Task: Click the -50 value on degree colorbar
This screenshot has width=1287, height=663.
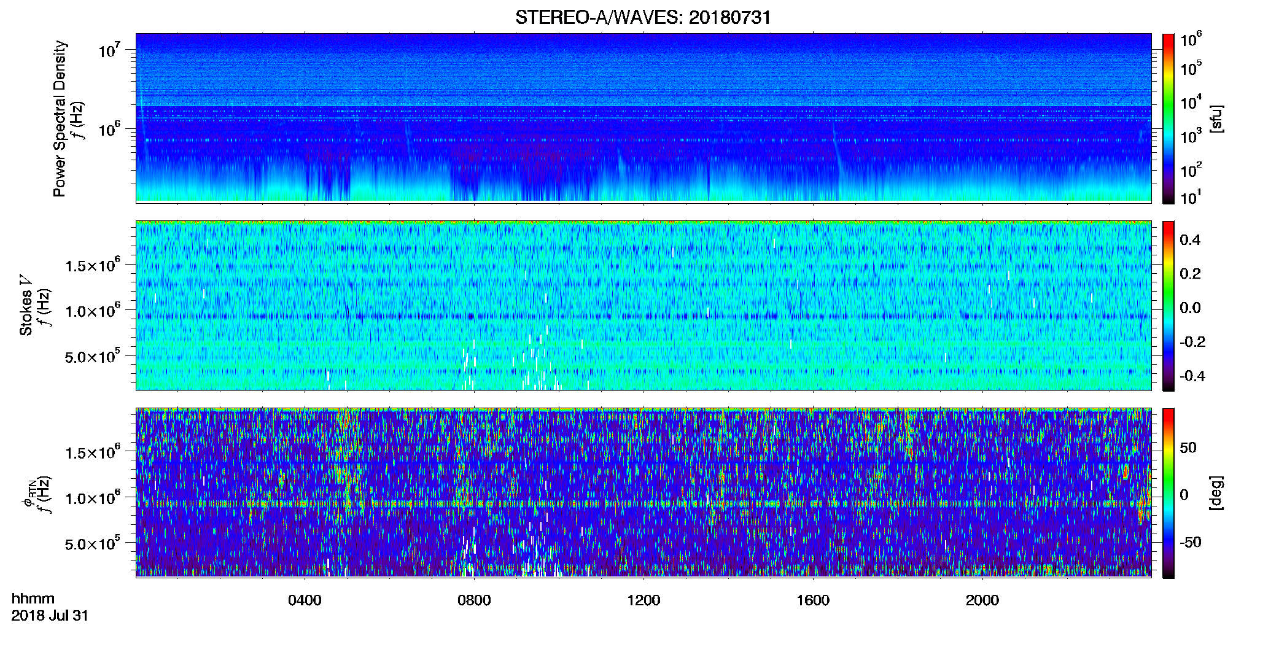Action: 1191,542
